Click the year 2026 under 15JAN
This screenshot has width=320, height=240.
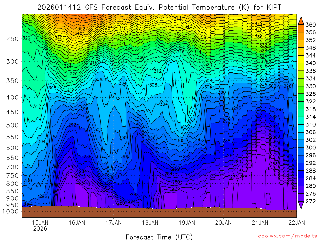(x=40, y=228)
